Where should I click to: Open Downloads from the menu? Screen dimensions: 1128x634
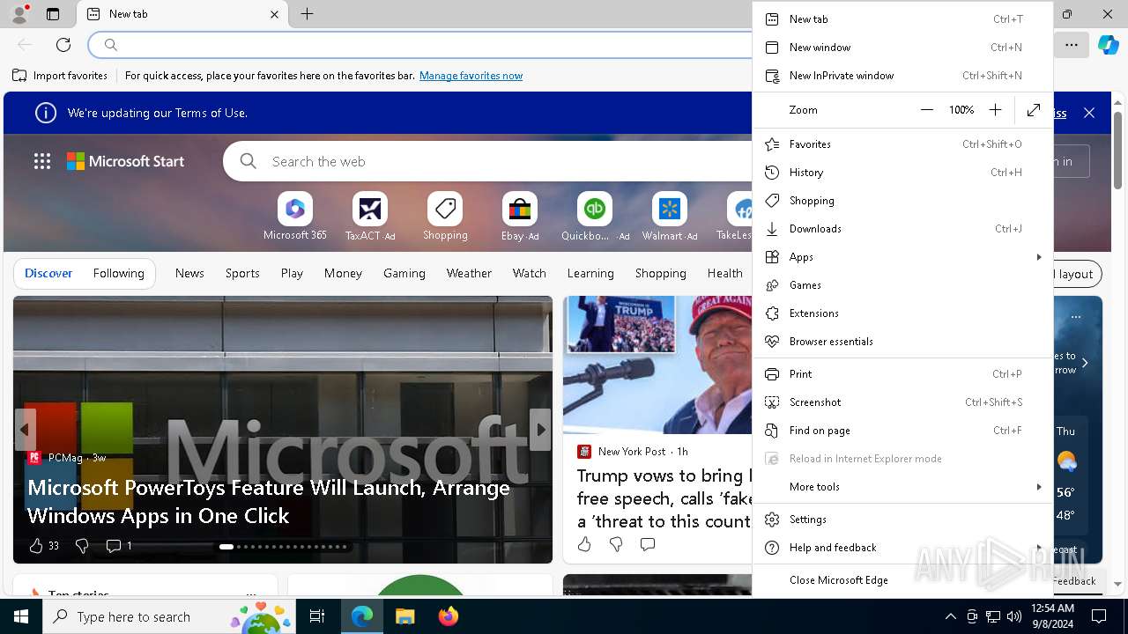(x=902, y=229)
